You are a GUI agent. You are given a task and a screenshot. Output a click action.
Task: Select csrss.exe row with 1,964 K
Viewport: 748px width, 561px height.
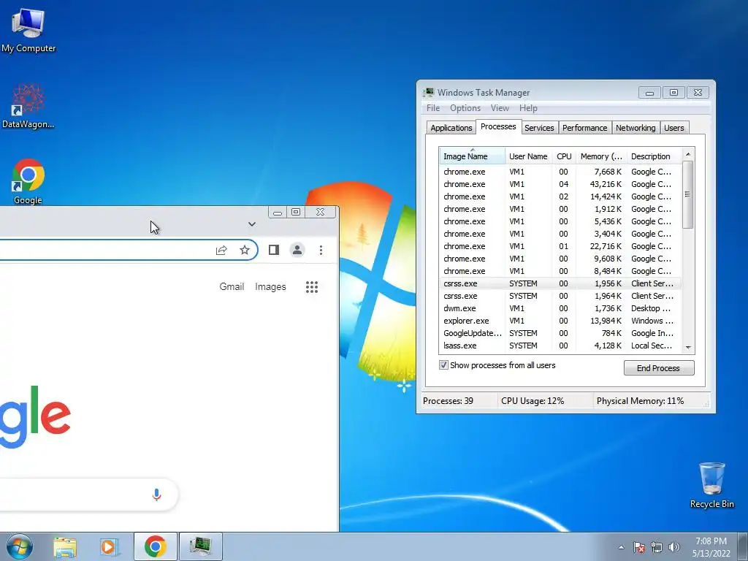tap(560, 297)
